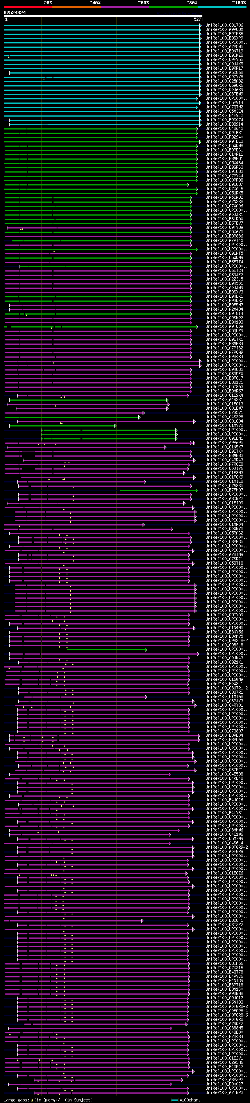Open the UniRef100_Q16WM9 row label
250x1103 pixels.
[224, 680]
